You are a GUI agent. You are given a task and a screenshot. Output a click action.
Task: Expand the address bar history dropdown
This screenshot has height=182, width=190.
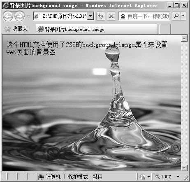[x=90, y=16]
